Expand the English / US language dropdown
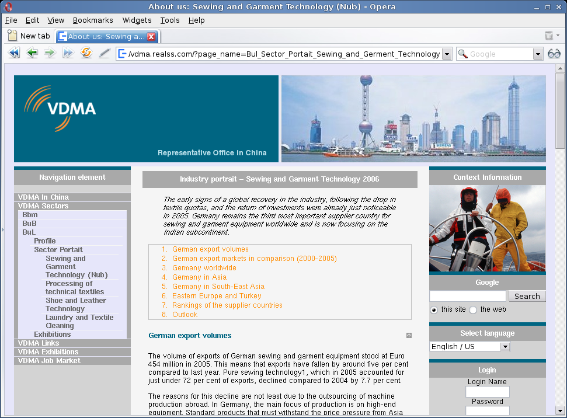 505,346
